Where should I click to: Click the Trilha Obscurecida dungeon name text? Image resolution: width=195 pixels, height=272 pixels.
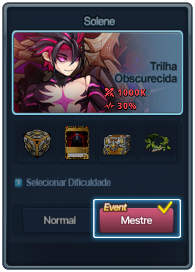146,72
